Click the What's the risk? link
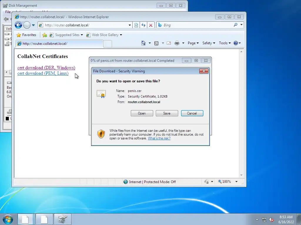301x225 pixels. [x=159, y=138]
